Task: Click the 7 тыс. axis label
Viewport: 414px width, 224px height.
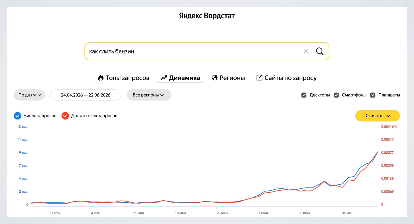Action: (x=24, y=165)
